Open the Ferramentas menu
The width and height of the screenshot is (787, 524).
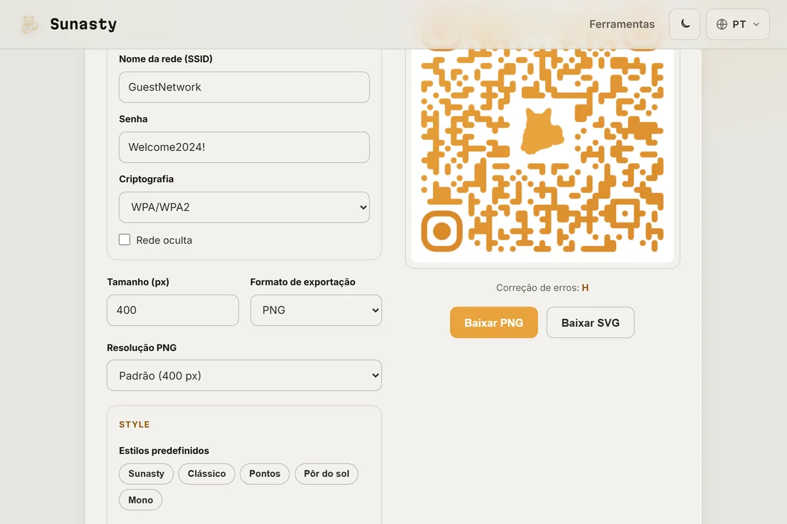point(622,24)
